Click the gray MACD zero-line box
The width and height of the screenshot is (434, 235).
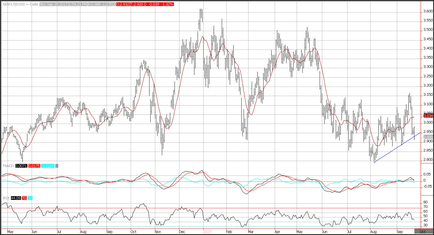(57, 166)
